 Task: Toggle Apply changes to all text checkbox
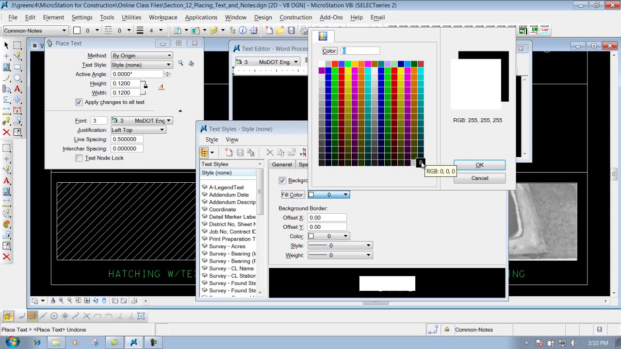[x=79, y=102]
